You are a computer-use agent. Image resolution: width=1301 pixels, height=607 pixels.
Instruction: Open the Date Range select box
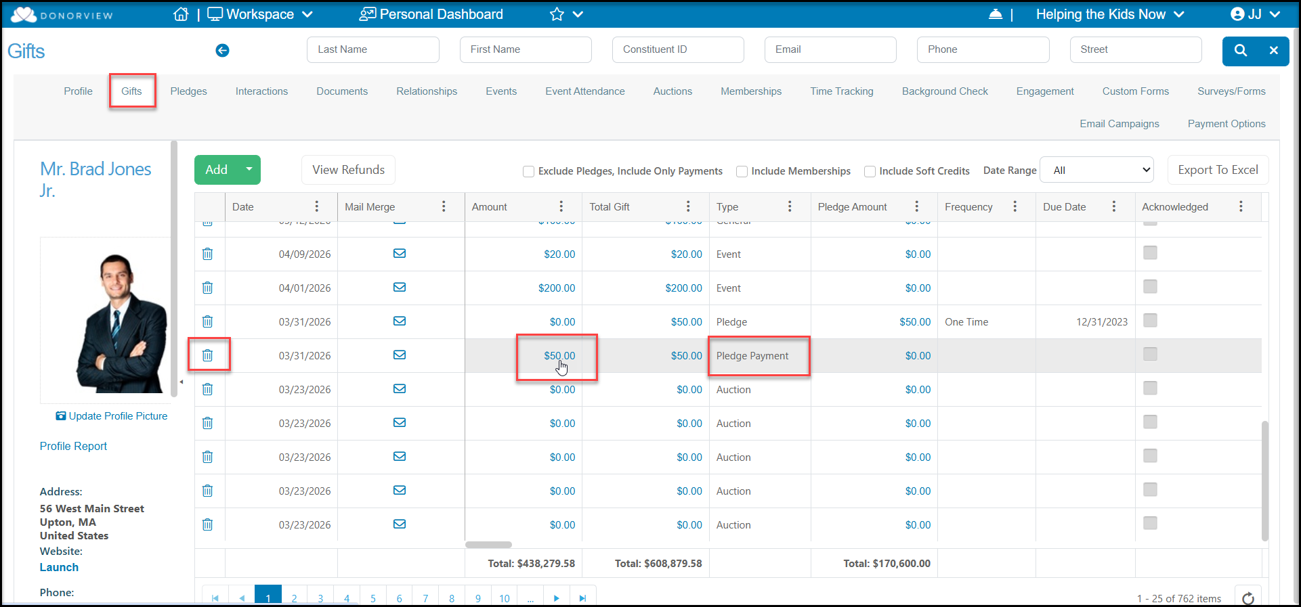click(x=1096, y=171)
